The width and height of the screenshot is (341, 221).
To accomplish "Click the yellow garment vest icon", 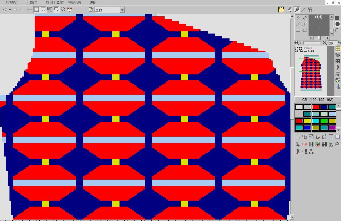I will click(x=281, y=9).
